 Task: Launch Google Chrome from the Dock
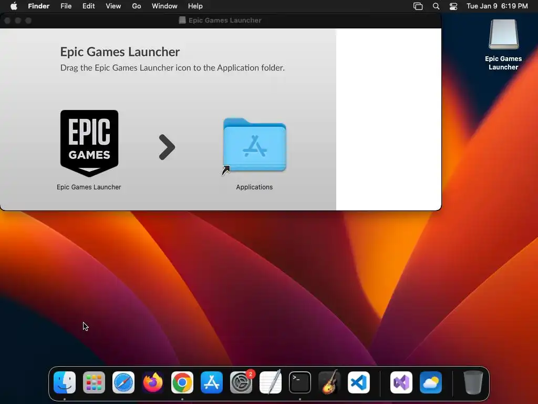(x=182, y=382)
